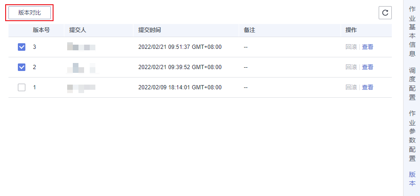This screenshot has height=196, width=420.
Task: Click the 备注 column header
Action: tap(249, 30)
